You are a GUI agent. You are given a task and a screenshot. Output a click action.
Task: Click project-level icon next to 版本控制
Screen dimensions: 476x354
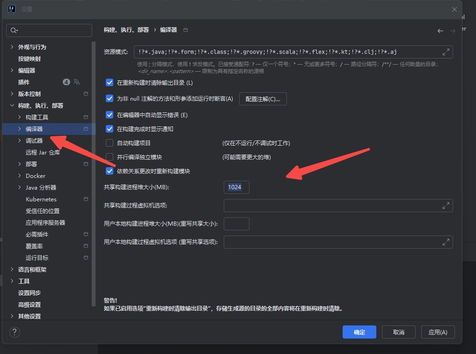click(x=86, y=94)
